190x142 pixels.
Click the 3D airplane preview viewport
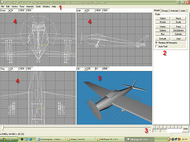tap(114, 98)
